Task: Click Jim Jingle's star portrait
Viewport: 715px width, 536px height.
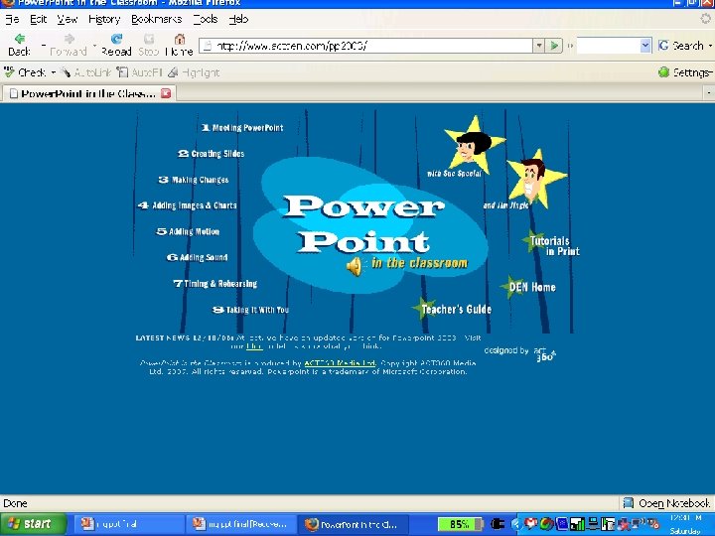Action: click(536, 179)
